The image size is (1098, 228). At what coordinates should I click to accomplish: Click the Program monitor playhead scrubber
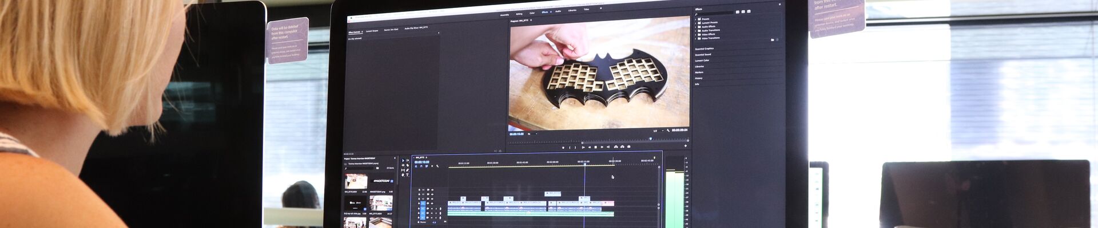651,139
